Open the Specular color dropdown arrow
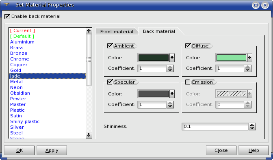The width and height of the screenshot is (273, 160). coord(172,94)
